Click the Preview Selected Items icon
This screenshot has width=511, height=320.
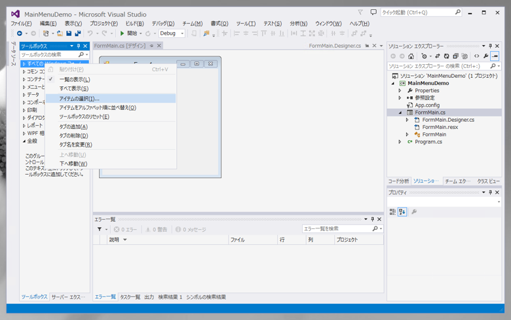coord(495,56)
